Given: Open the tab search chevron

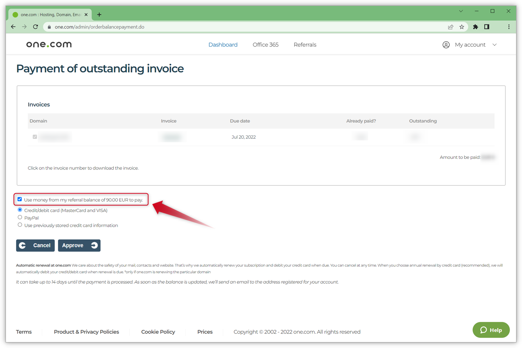Looking at the screenshot, I should [x=461, y=11].
